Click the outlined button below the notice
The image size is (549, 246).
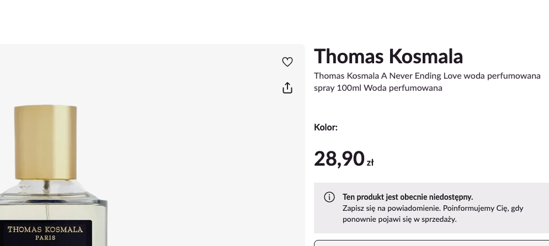click(x=430, y=243)
